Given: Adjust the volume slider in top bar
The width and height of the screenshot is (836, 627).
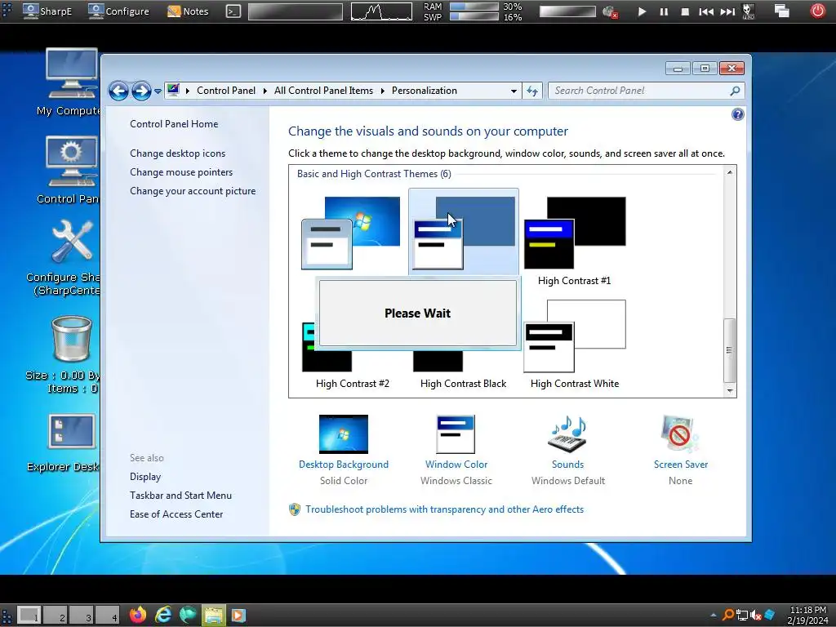Looking at the screenshot, I should 567,11.
